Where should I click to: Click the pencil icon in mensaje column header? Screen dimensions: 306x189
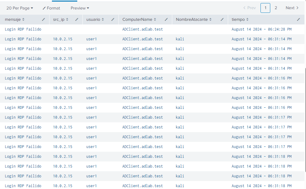tap(44, 20)
